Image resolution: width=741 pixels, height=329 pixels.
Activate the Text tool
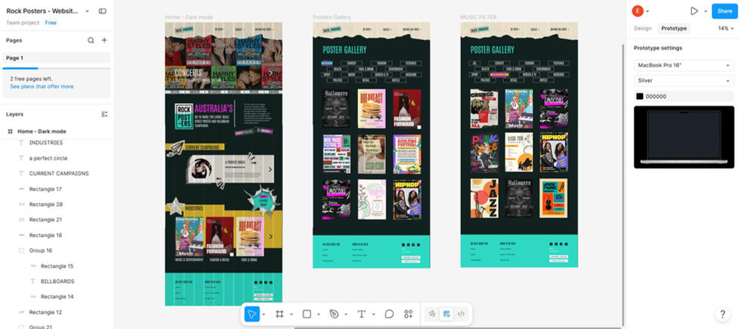(x=362, y=314)
